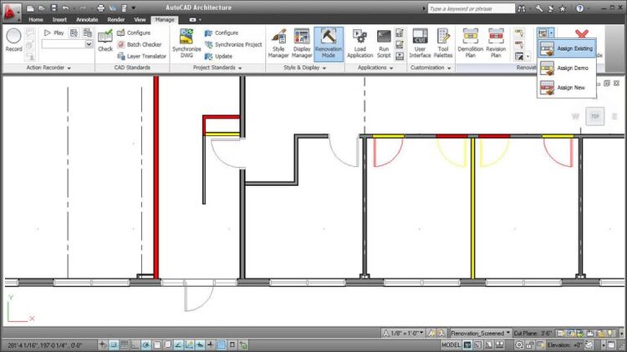Viewport: 627px width, 352px height.
Task: Select Assign New from dropdown menu
Action: tap(567, 88)
